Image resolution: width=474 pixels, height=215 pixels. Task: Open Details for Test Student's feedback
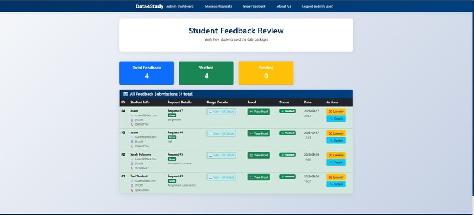pos(336,184)
